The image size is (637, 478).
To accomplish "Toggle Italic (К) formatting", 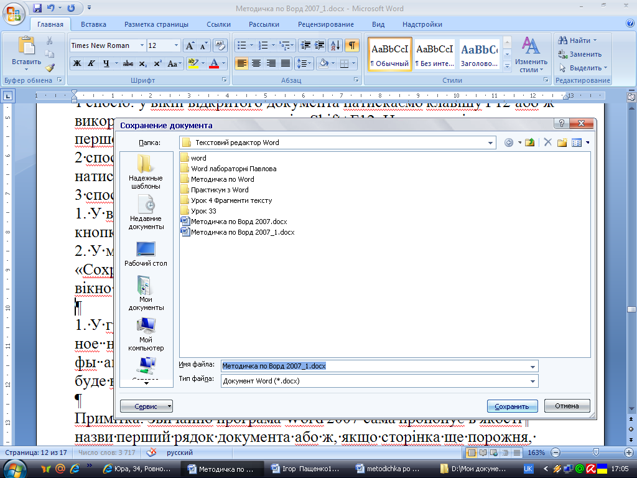I will 91,63.
